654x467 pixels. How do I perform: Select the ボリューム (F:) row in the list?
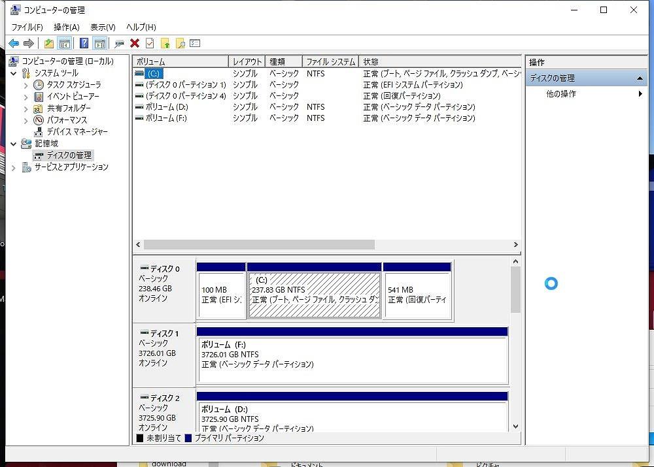[x=328, y=118]
